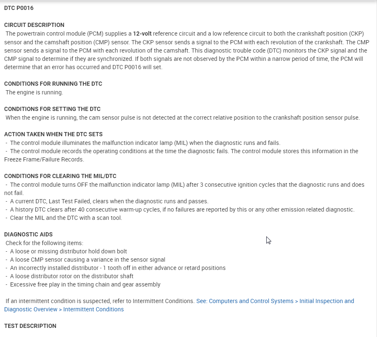
Task: Click the 'Freeze Frame/Failure Records.' text
Action: pyautogui.click(x=44, y=159)
